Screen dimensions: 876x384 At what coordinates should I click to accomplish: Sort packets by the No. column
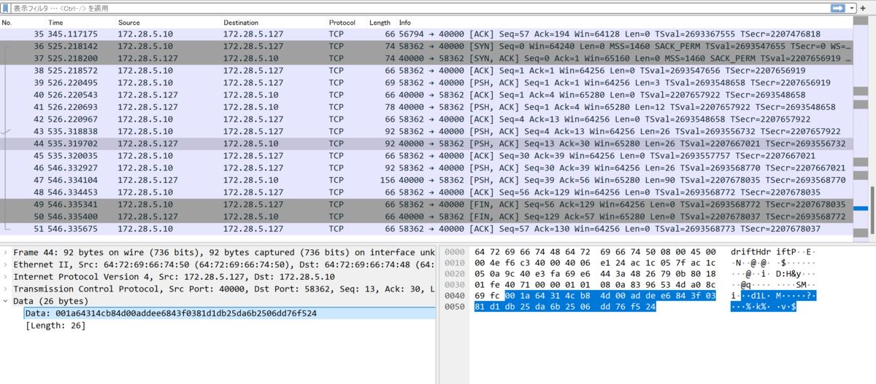tap(22, 23)
